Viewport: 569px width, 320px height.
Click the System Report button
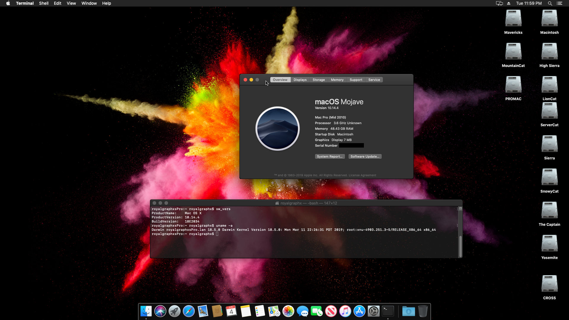[330, 156]
